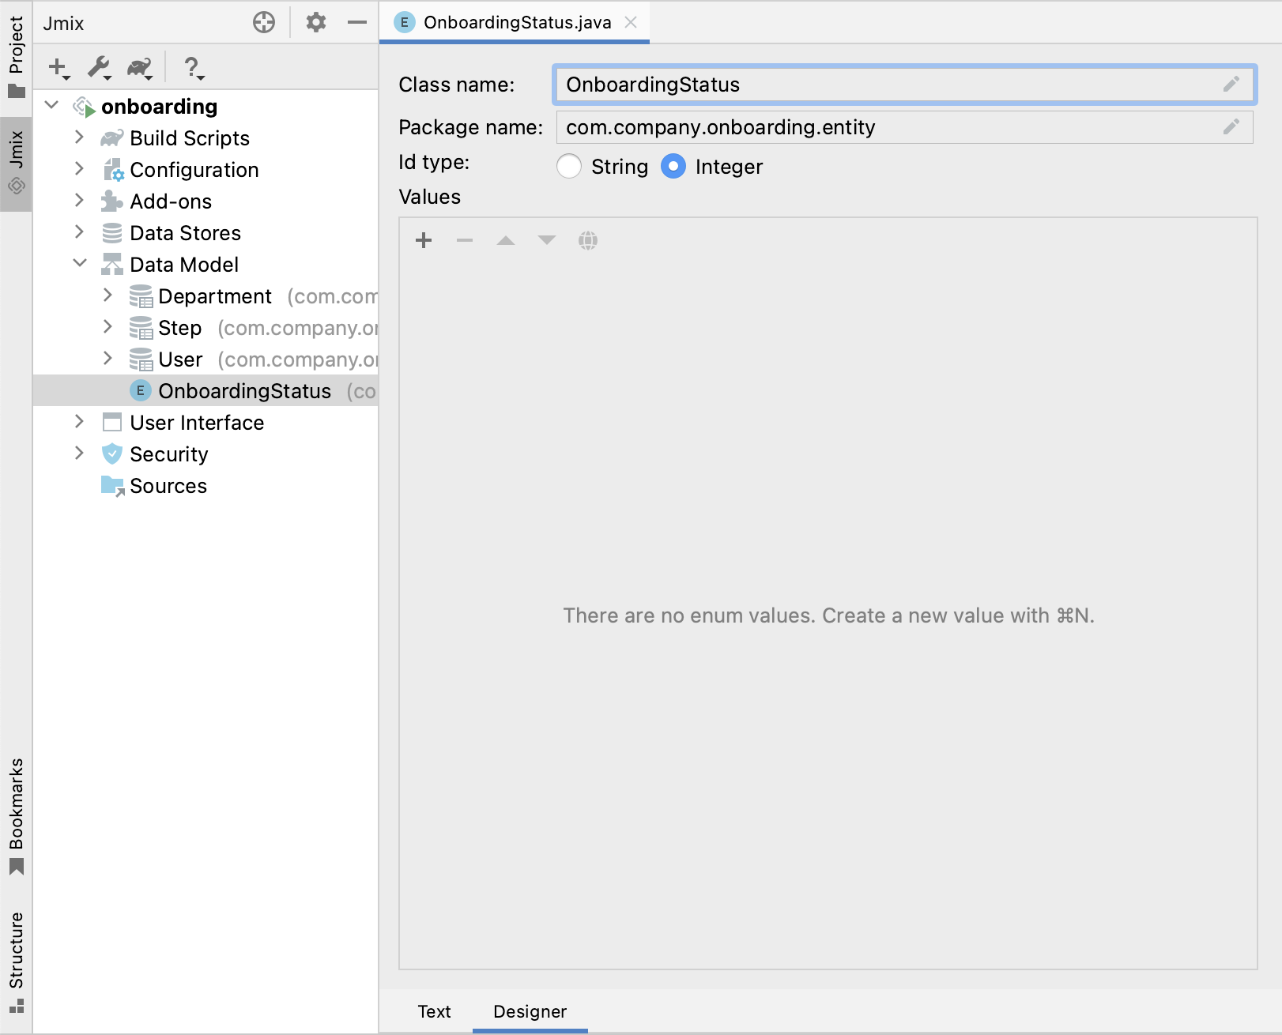Open Jmix tool window settings gear
The image size is (1282, 1035).
coord(315,22)
